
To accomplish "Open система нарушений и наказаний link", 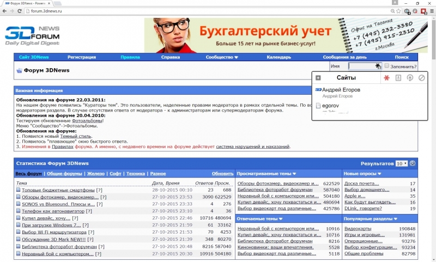I will tap(252, 147).
